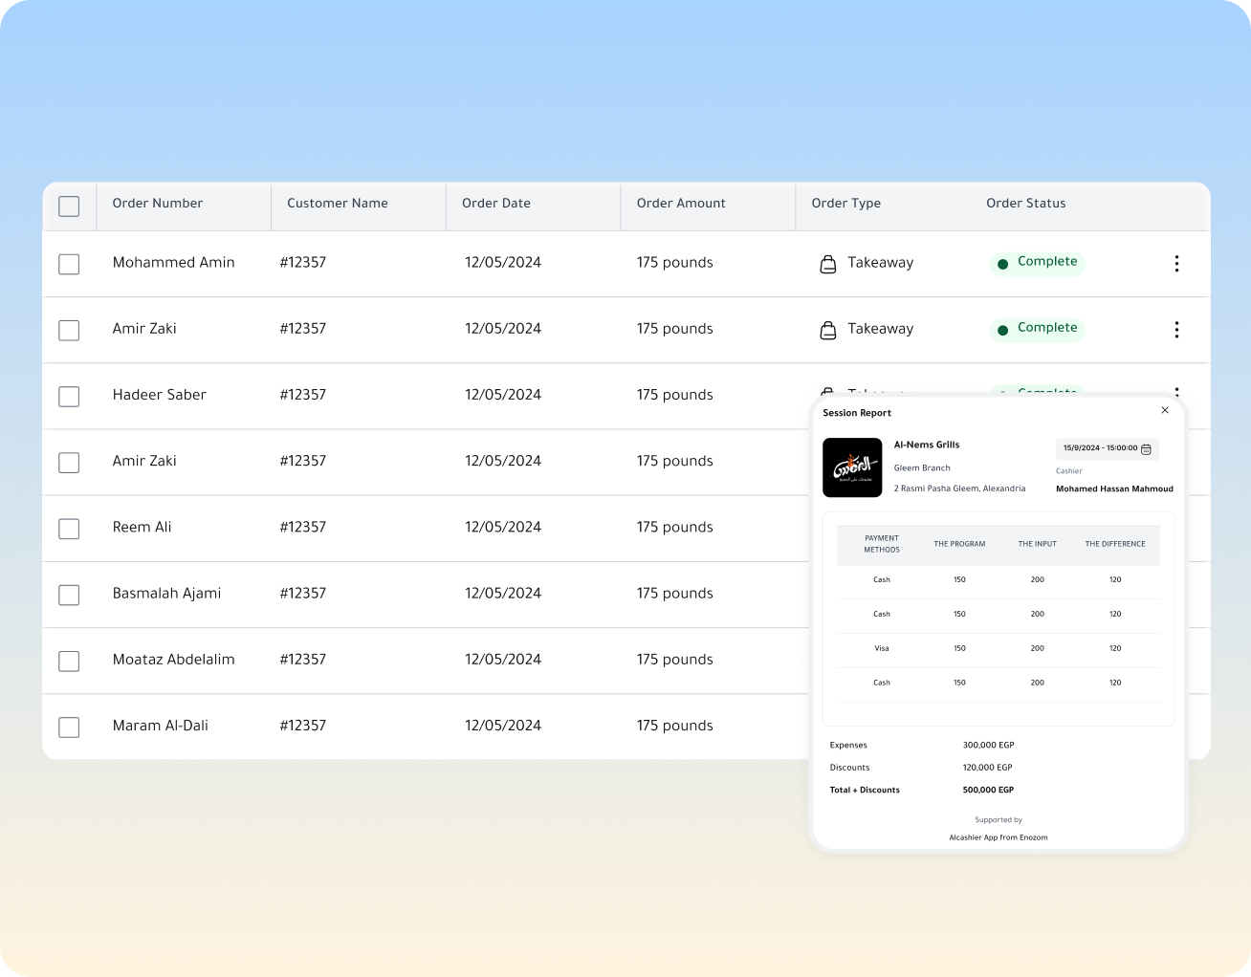Image resolution: width=1251 pixels, height=977 pixels.
Task: Check the box for Reem Ali
Action: (69, 529)
